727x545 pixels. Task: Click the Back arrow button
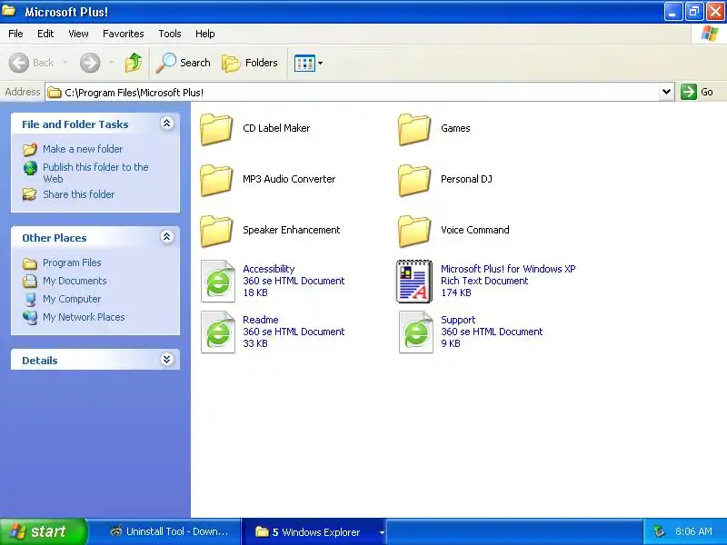[19, 63]
